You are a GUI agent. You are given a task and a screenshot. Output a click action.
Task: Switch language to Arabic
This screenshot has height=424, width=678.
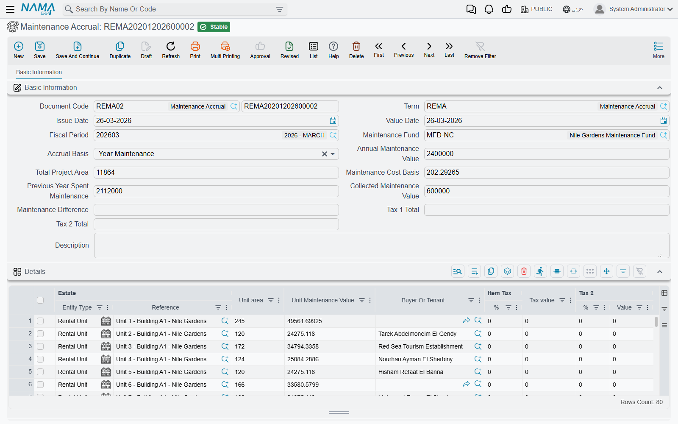tap(573, 9)
